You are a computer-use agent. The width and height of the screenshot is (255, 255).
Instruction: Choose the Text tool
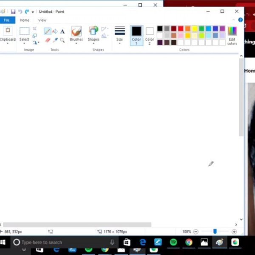coord(62,31)
